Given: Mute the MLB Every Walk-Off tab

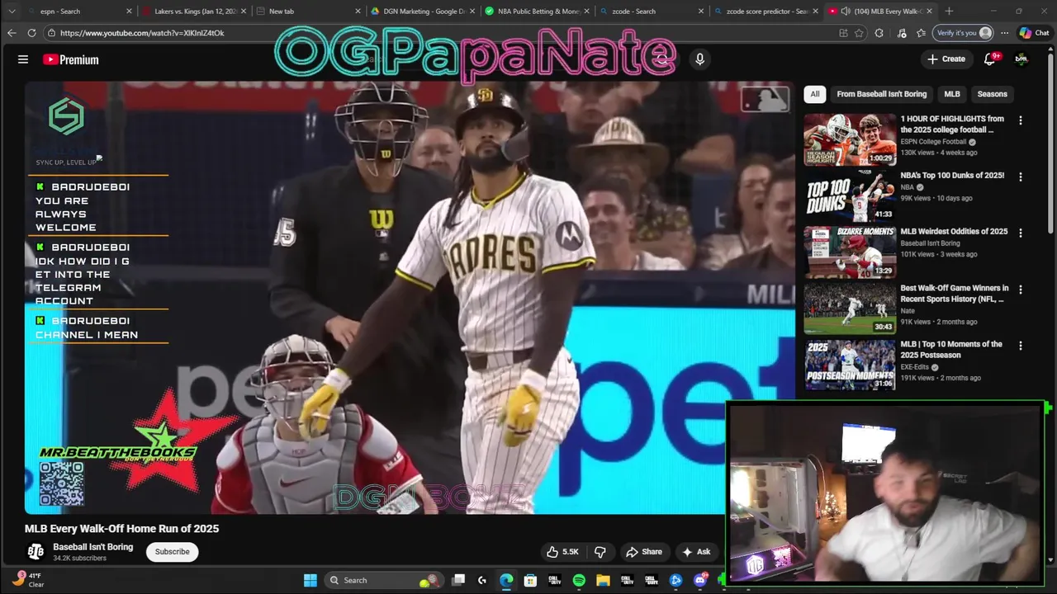Looking at the screenshot, I should pos(845,11).
